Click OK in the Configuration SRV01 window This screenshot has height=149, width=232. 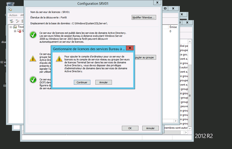tap(130, 128)
